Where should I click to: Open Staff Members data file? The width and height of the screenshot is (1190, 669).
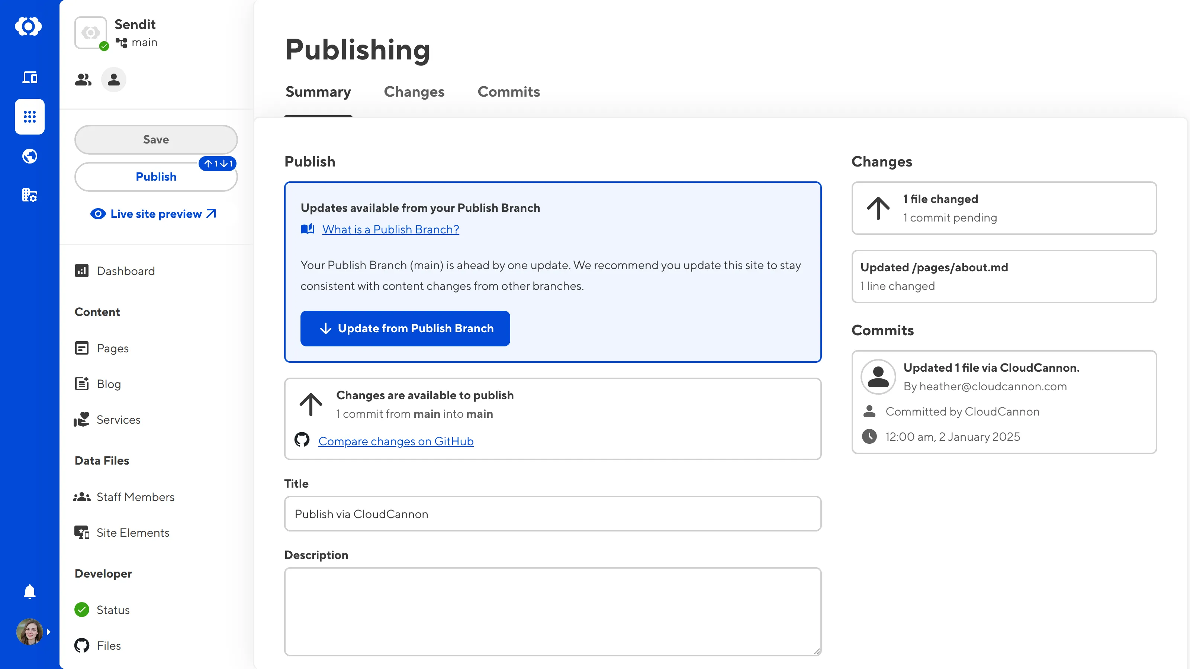(x=135, y=497)
